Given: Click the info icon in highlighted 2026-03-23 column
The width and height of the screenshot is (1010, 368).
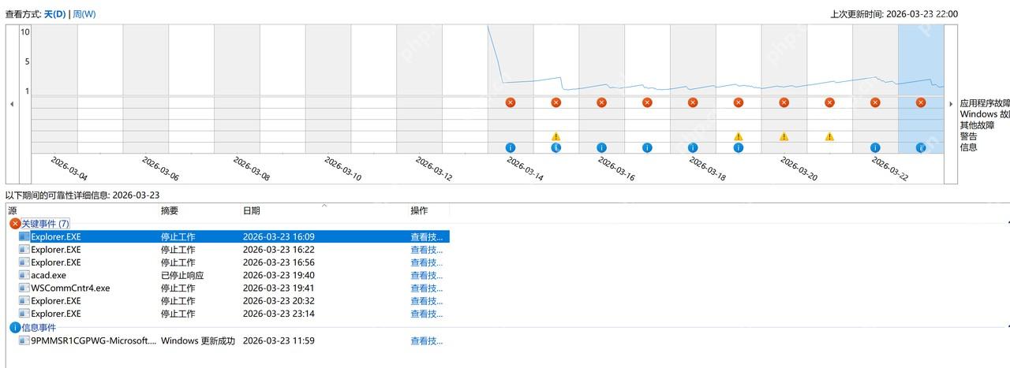Looking at the screenshot, I should point(921,147).
